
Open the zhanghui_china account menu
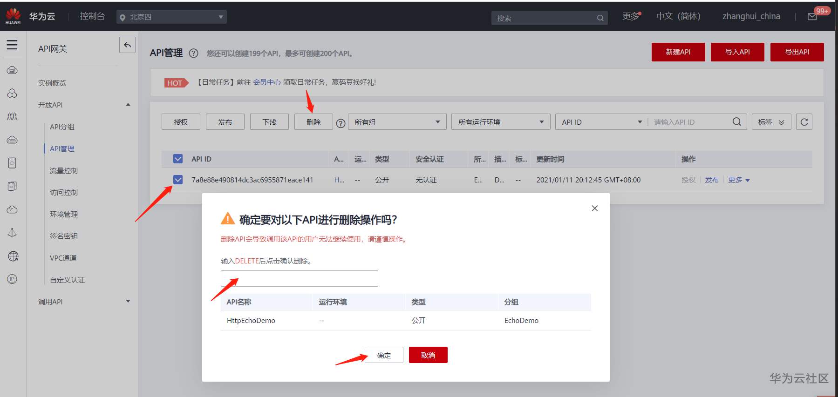click(751, 16)
